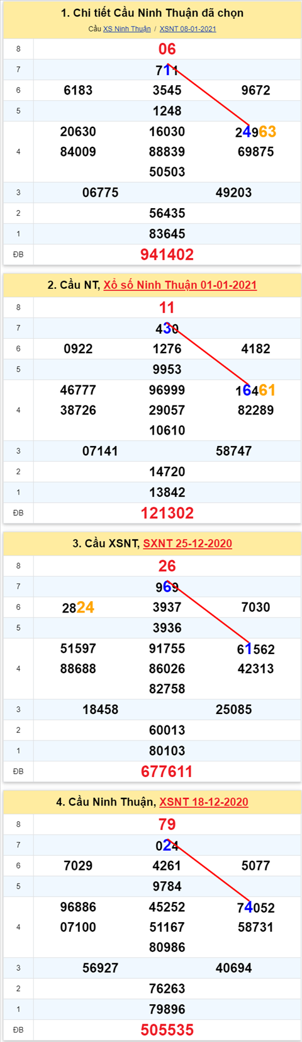Click the number 76263

(x=167, y=989)
